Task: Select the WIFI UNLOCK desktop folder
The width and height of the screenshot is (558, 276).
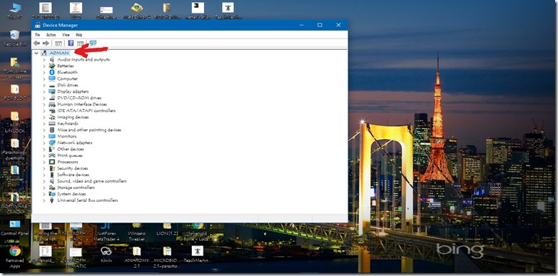Action: click(14, 122)
